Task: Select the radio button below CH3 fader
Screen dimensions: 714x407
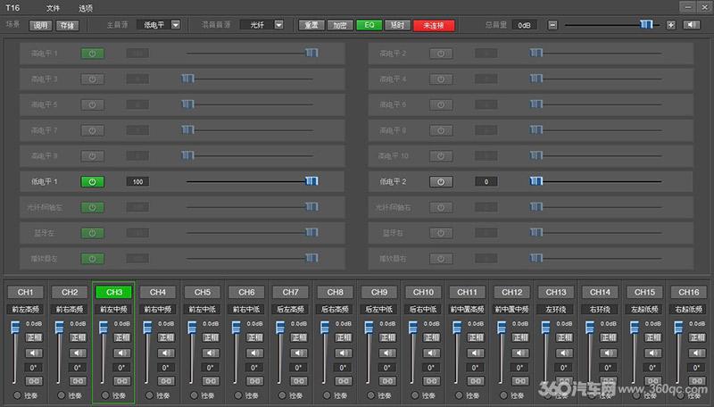Action: pyautogui.click(x=105, y=395)
